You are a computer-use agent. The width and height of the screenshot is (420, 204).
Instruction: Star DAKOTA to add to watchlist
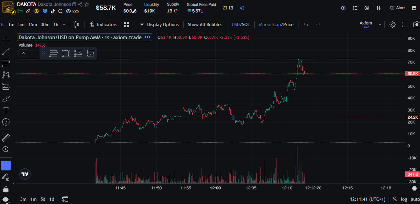87,5
